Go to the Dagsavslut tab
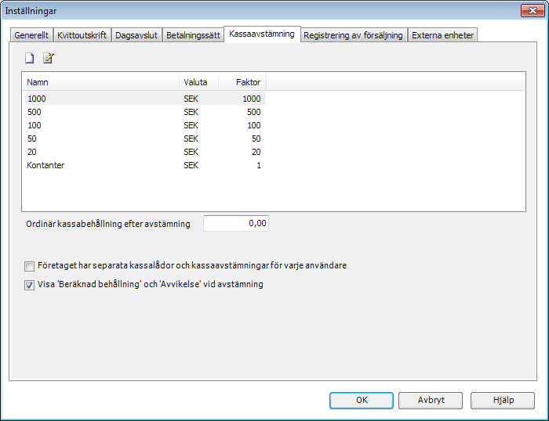 coord(136,35)
